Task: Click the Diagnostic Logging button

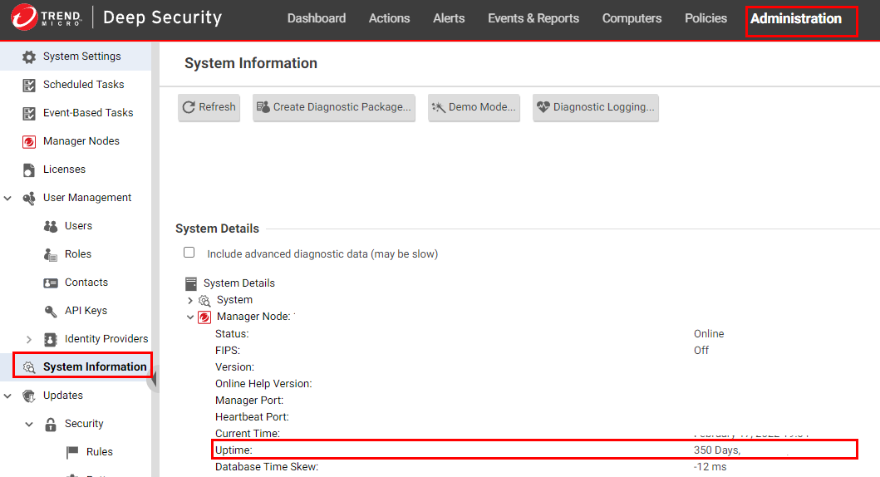Action: click(596, 107)
